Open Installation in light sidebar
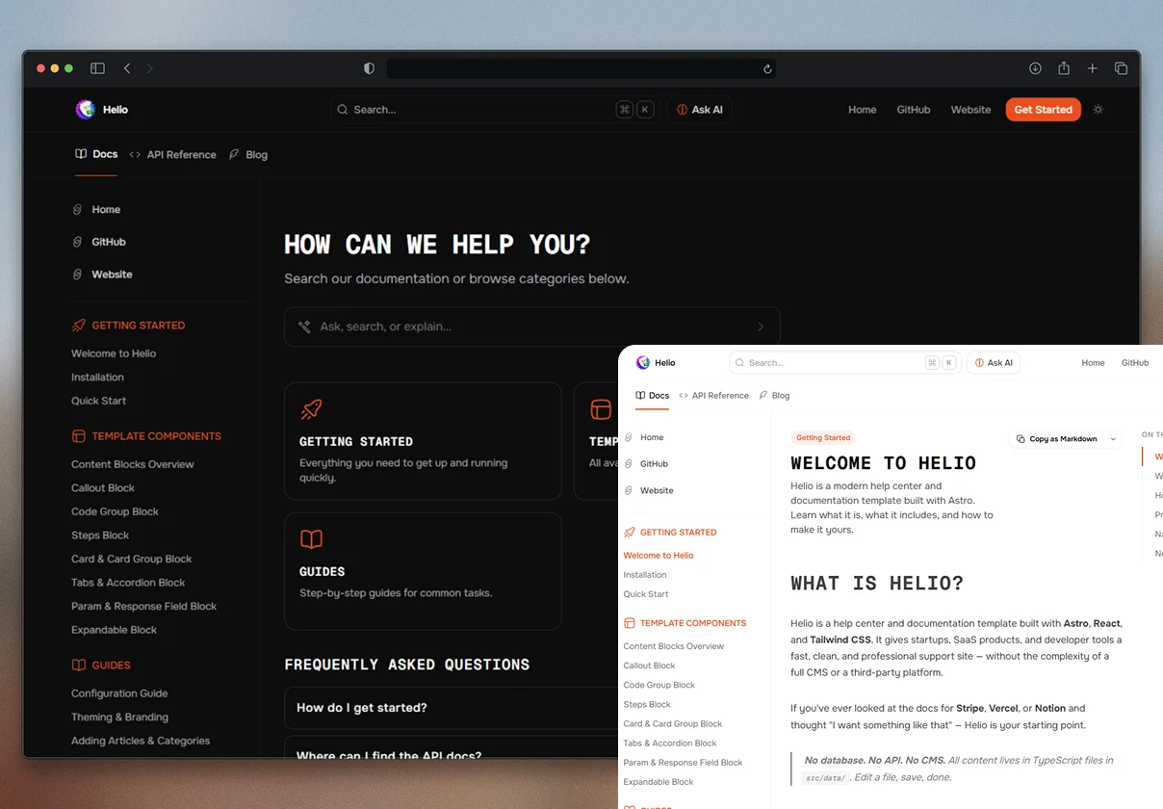This screenshot has height=809, width=1163. (645, 575)
